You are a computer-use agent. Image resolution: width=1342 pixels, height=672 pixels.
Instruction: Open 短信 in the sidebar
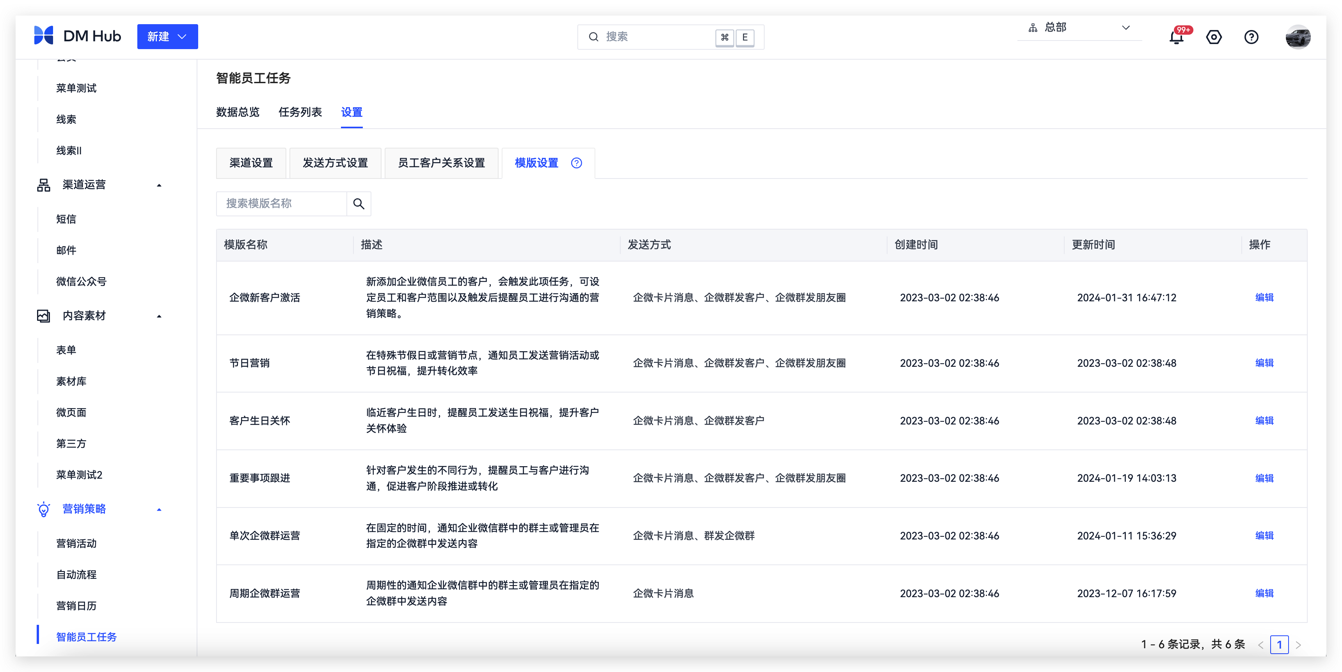tap(66, 219)
